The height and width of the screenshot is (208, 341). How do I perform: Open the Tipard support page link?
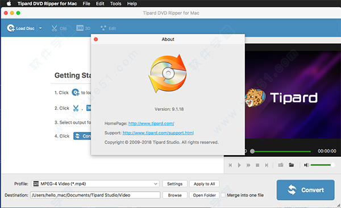[x=158, y=133]
